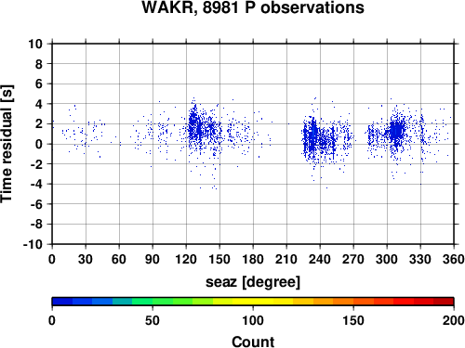The height and width of the screenshot is (348, 465).
Task: Click the 'Count' colorbar label
Action: (x=253, y=342)
